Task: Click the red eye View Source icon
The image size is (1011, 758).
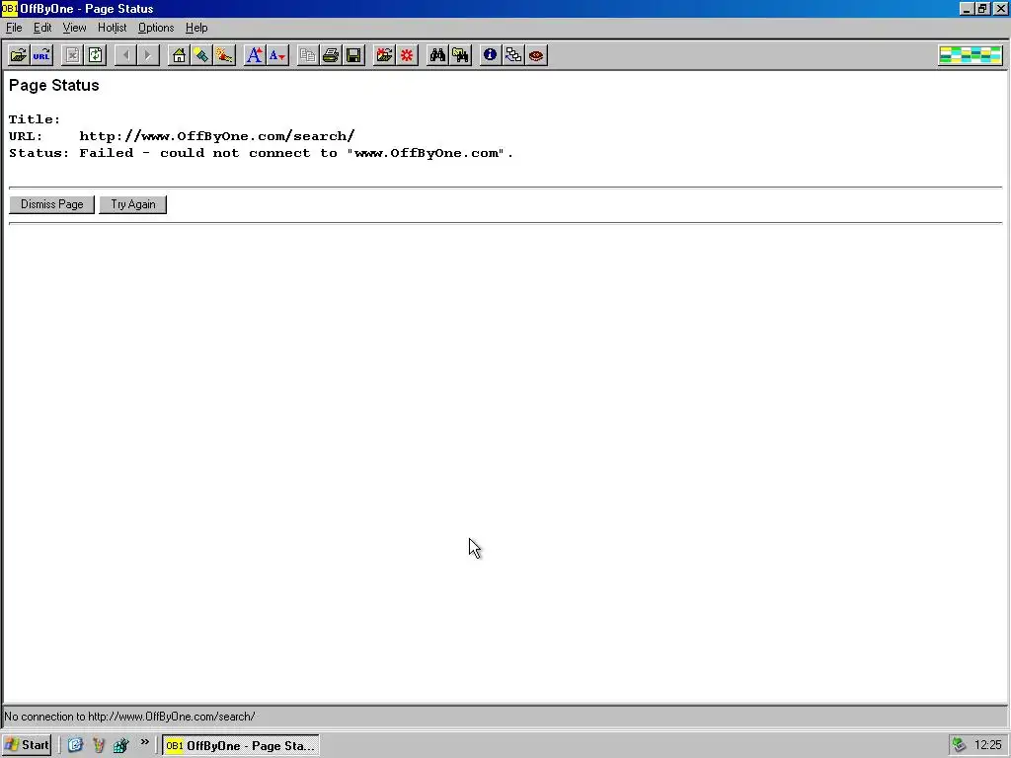Action: (536, 55)
